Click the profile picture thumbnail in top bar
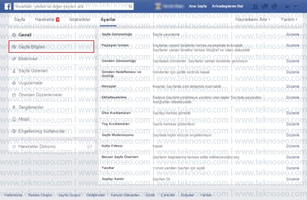Viewport: 307px width, 200px height. coord(158,6)
